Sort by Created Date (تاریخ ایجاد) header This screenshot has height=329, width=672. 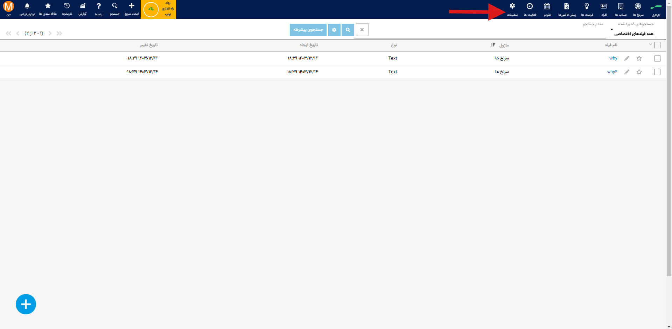(x=309, y=45)
